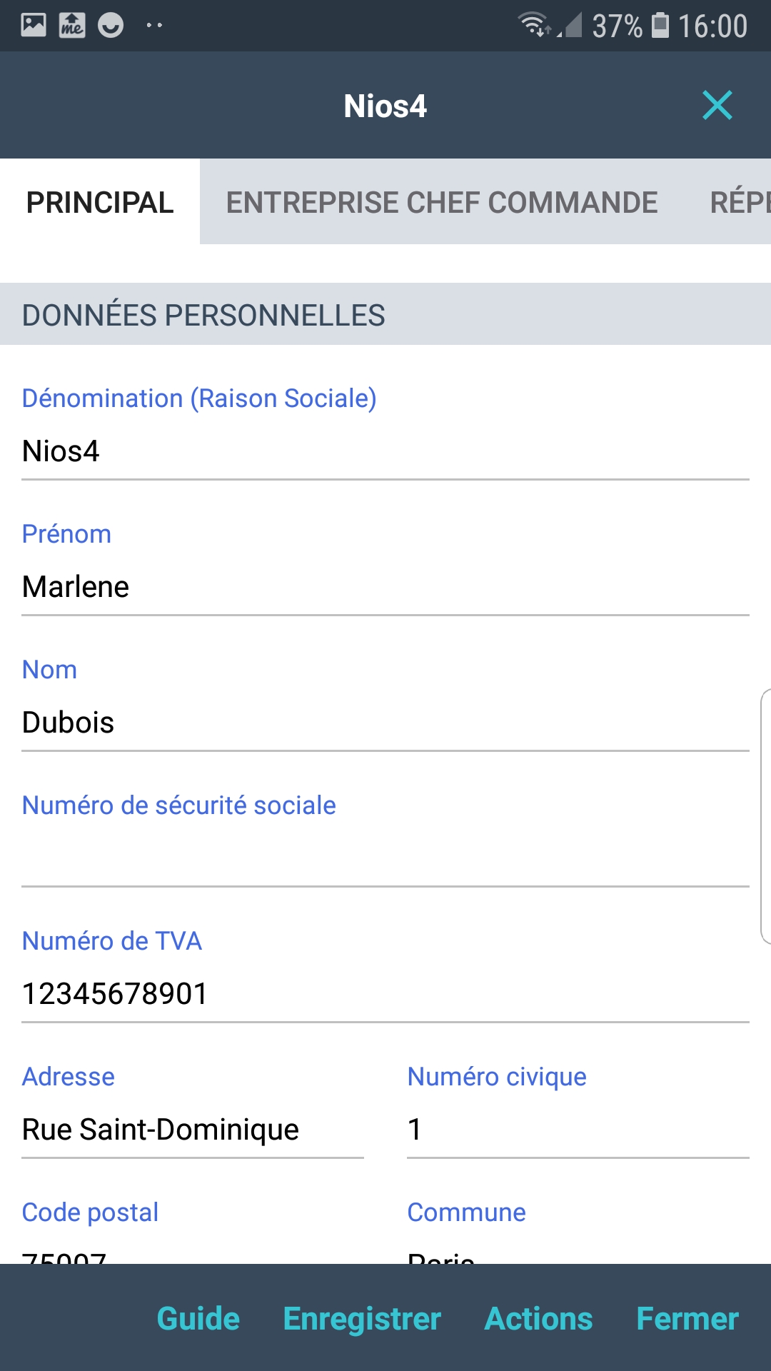
Task: Tap the mobile signal strength icon
Action: tap(571, 26)
